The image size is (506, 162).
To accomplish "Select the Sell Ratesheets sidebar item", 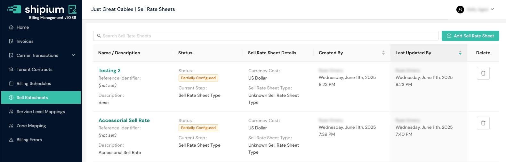I will [x=32, y=97].
